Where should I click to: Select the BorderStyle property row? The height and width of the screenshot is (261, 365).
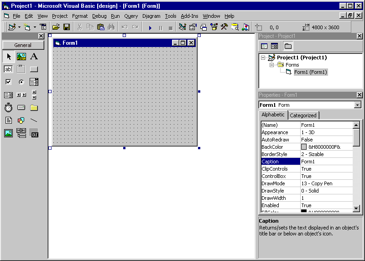click(x=307, y=154)
